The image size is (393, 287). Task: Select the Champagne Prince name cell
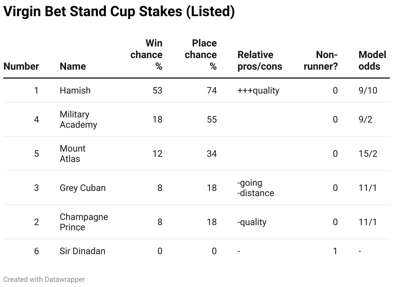[x=84, y=222]
